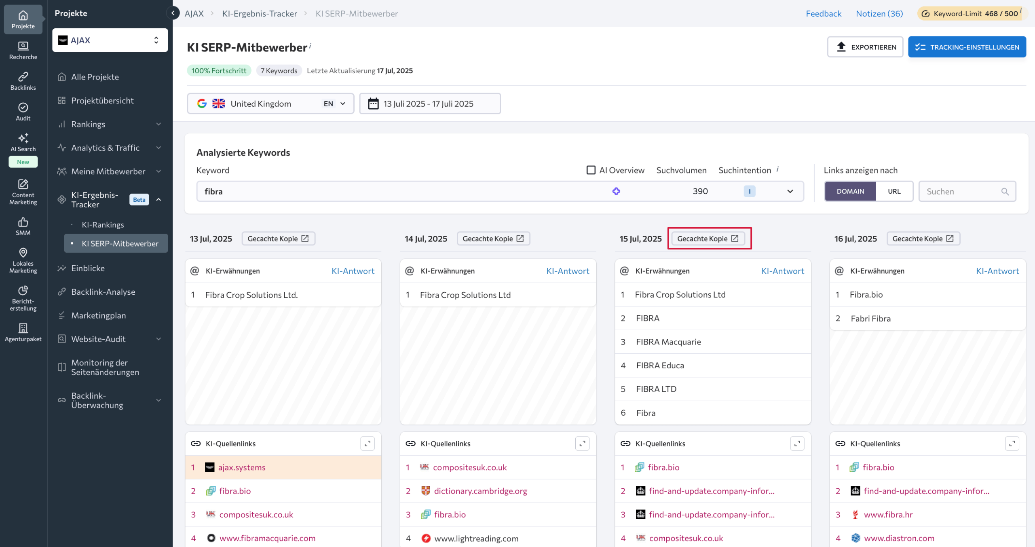Open the Feedback link
The height and width of the screenshot is (547, 1035).
pos(823,13)
